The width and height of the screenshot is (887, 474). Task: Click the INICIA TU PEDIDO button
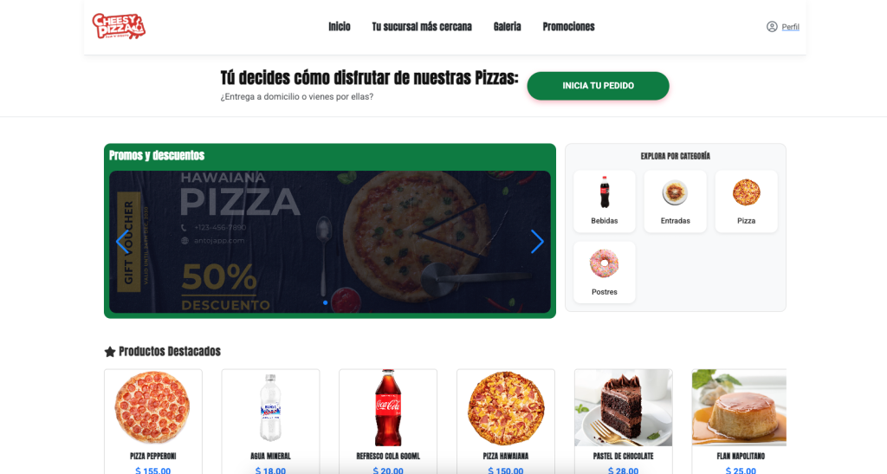point(598,86)
